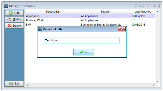Select the Appliances pricebook row
The image size is (163, 91).
point(90,16)
